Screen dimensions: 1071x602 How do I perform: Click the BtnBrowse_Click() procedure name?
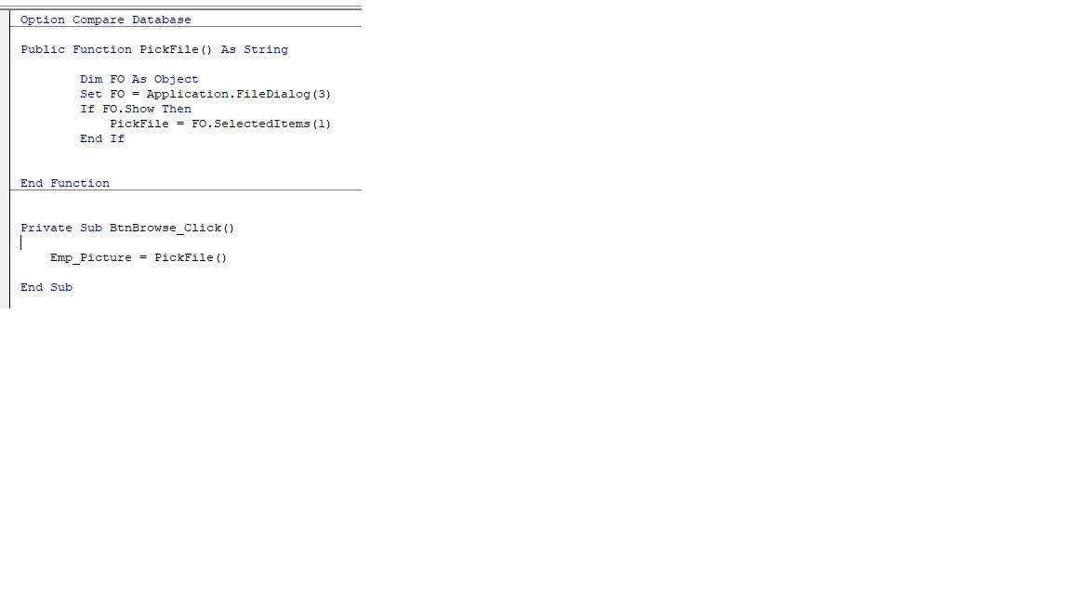pos(172,228)
